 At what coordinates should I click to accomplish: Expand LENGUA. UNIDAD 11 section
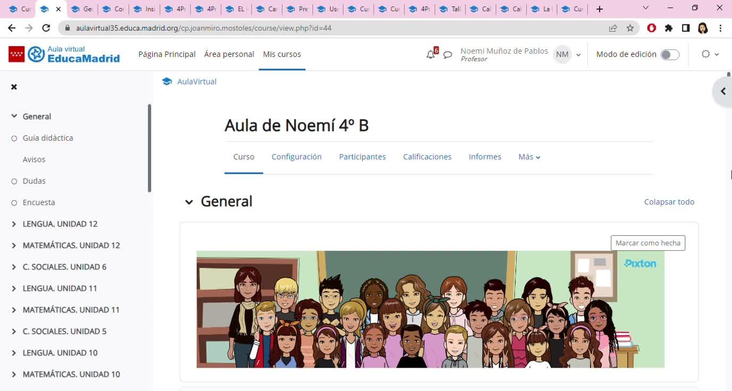click(14, 288)
